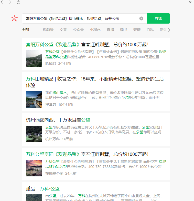The image size is (194, 201).
Task: Click snippet starting 公望可以说是目前在售
Action: [105, 130]
